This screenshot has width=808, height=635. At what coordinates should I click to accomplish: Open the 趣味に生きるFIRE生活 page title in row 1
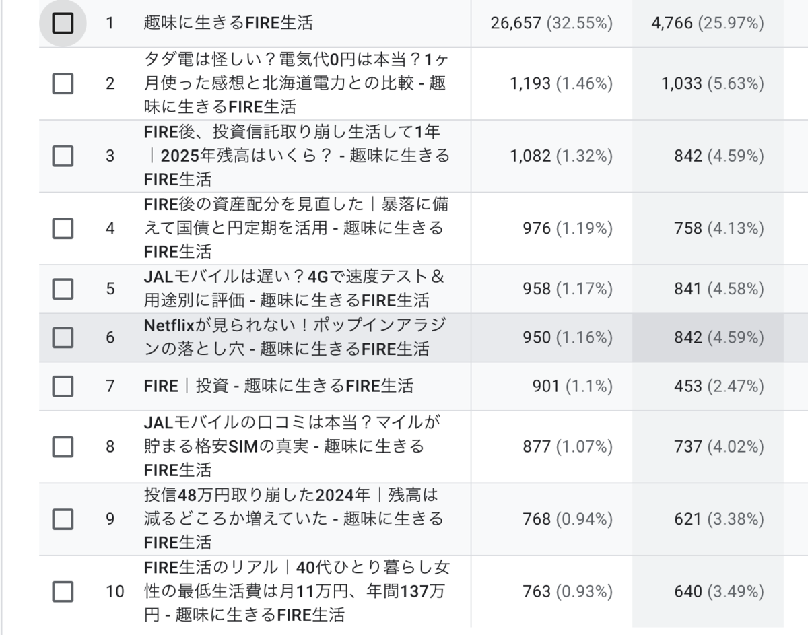tap(228, 23)
